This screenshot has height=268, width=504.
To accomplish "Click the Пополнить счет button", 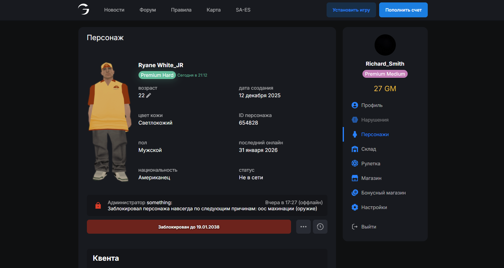I will pyautogui.click(x=403, y=10).
